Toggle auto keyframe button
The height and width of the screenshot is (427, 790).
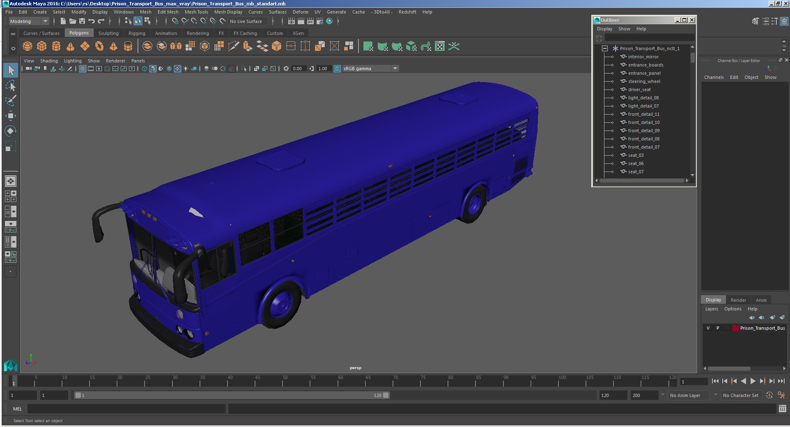[x=769, y=395]
